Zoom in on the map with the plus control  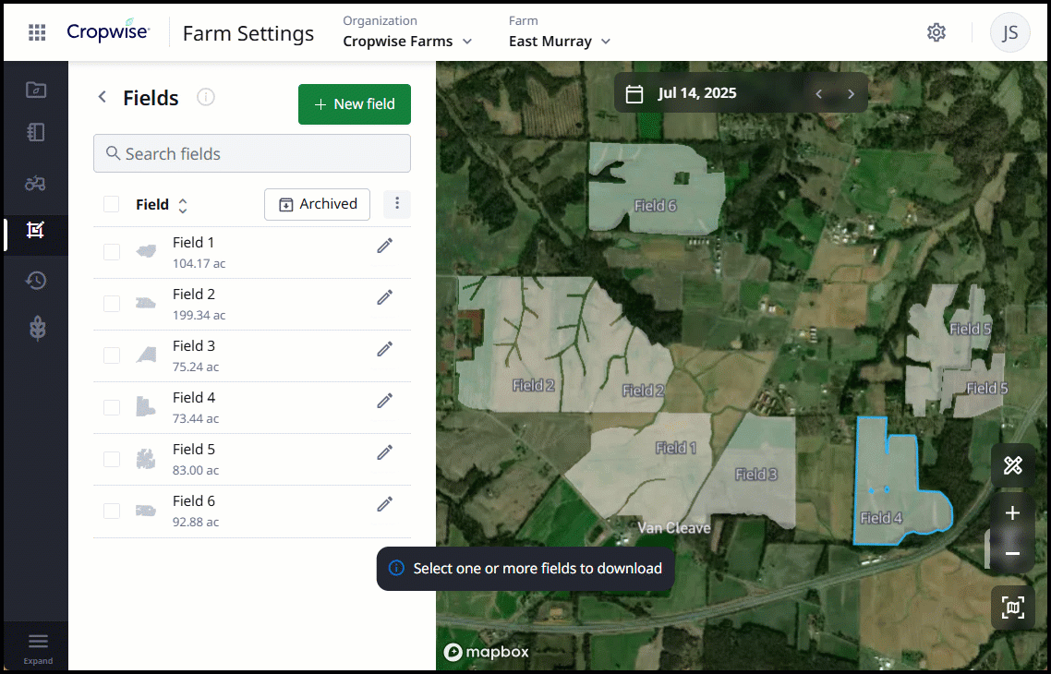coord(1012,512)
